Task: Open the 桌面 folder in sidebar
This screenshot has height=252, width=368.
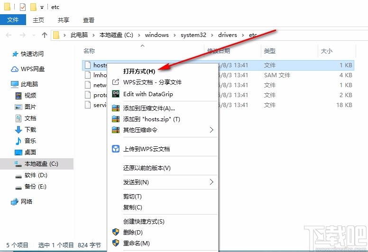Action: click(x=30, y=152)
